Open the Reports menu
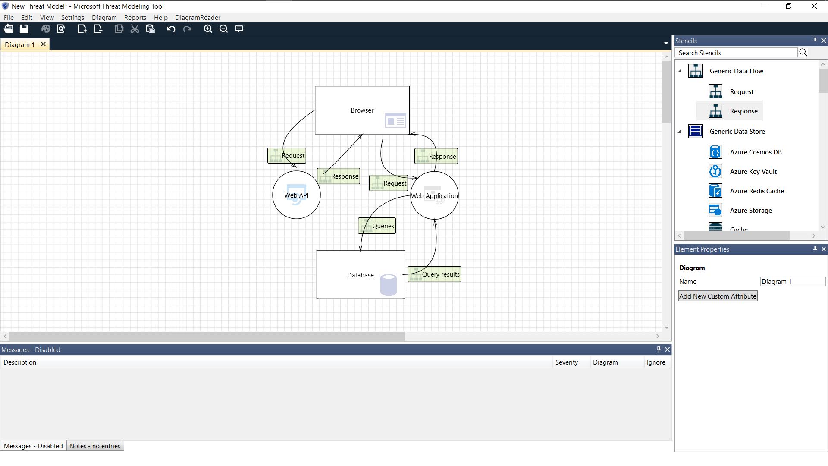This screenshot has height=466, width=828. coord(135,18)
